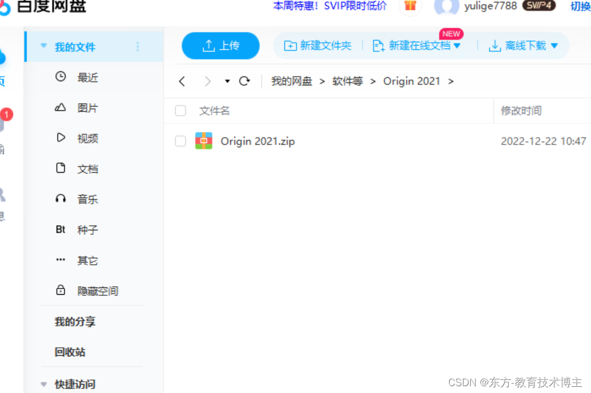Click the date 2022-12-22 10:47
Screen dimensions: 591x393
544,141
